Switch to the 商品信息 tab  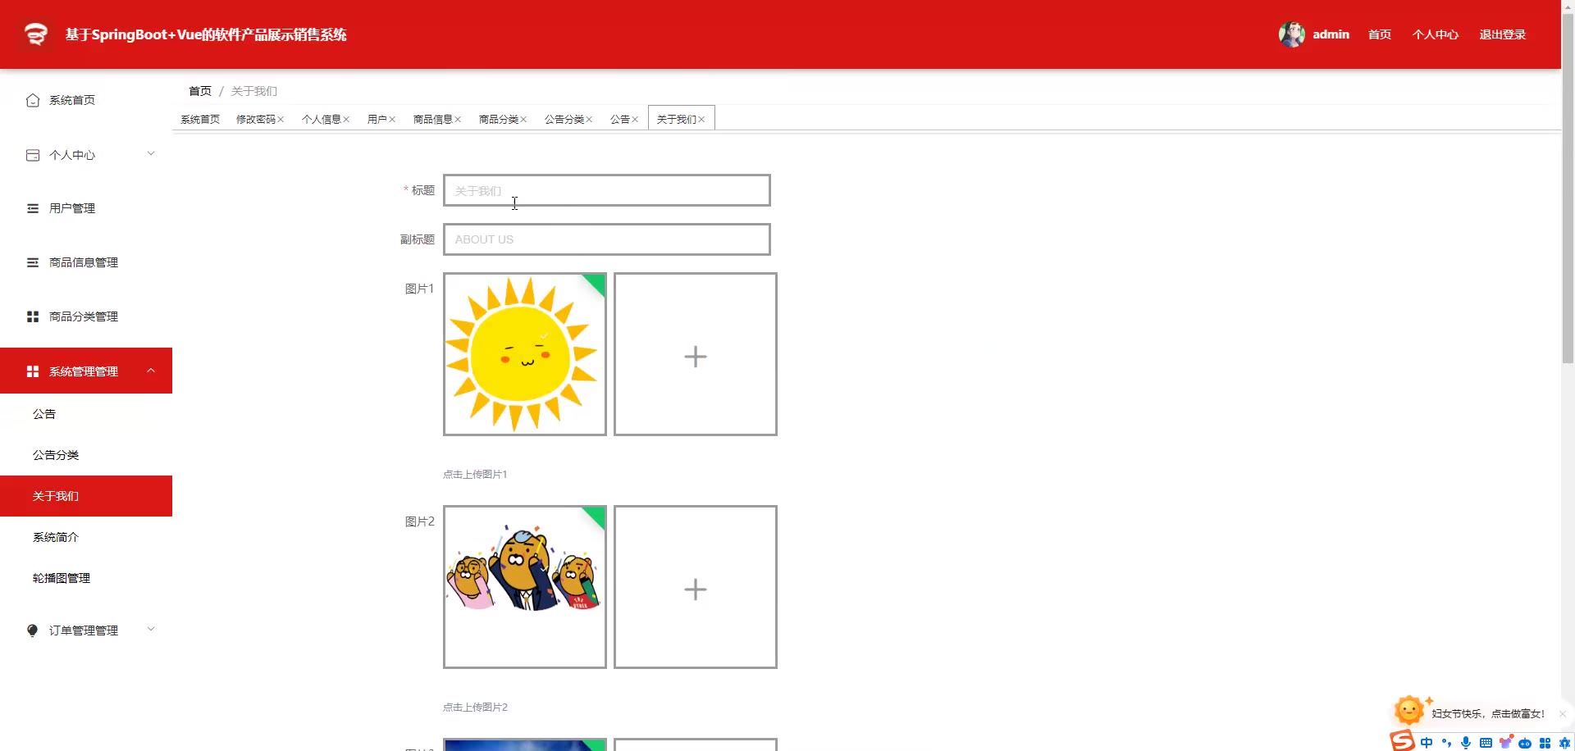[433, 120]
